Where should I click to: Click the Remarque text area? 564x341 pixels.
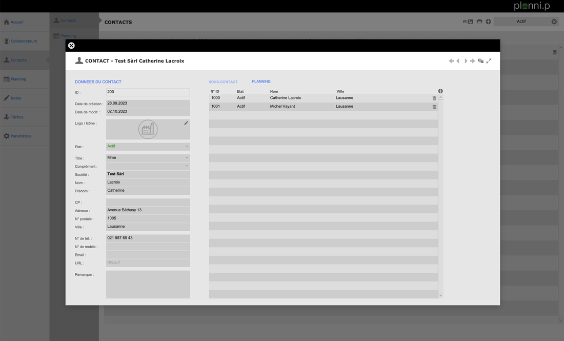[x=148, y=284]
